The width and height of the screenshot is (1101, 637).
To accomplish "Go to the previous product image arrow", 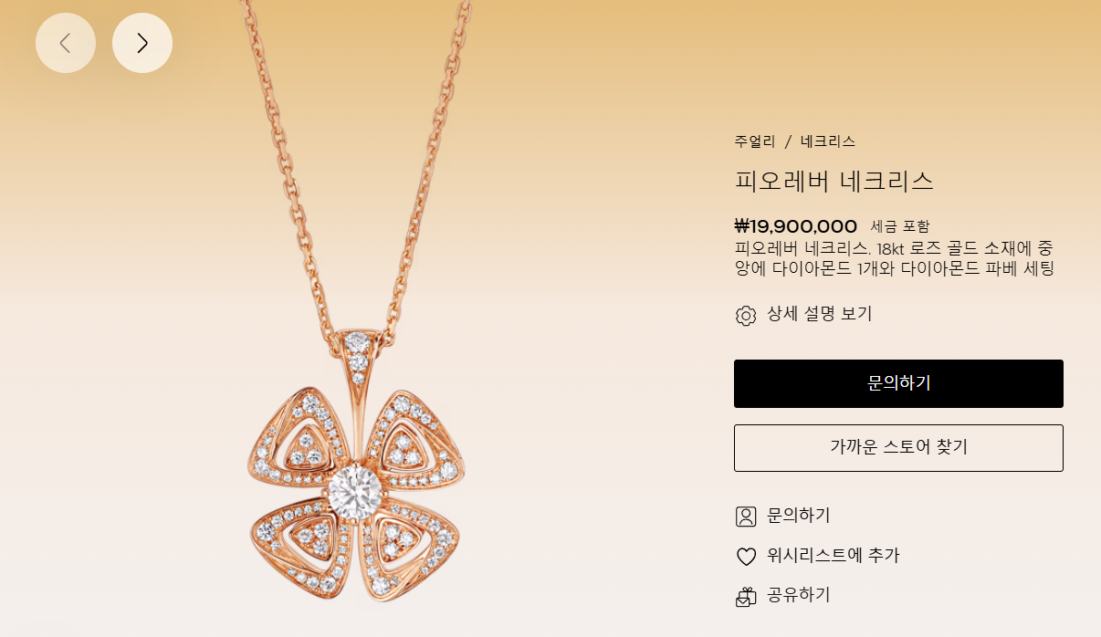I will coord(66,43).
